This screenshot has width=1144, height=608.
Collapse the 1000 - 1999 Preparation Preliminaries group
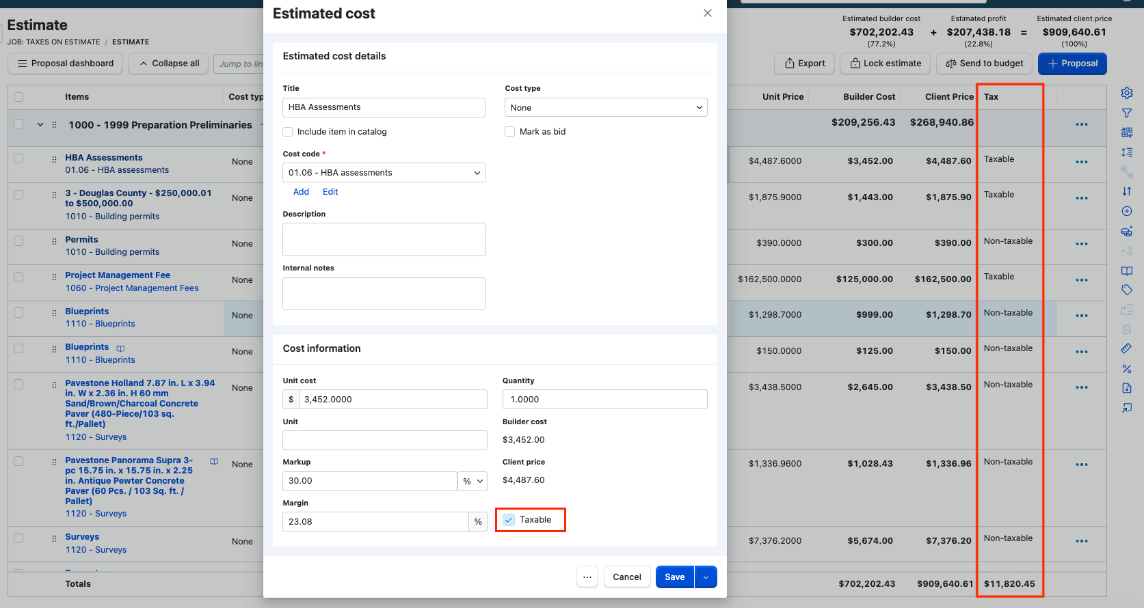click(x=40, y=125)
